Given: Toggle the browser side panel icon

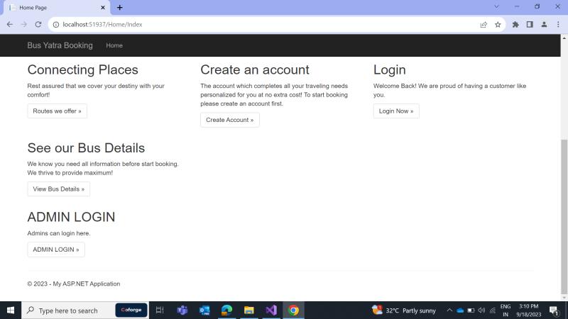Looking at the screenshot, I should (530, 25).
